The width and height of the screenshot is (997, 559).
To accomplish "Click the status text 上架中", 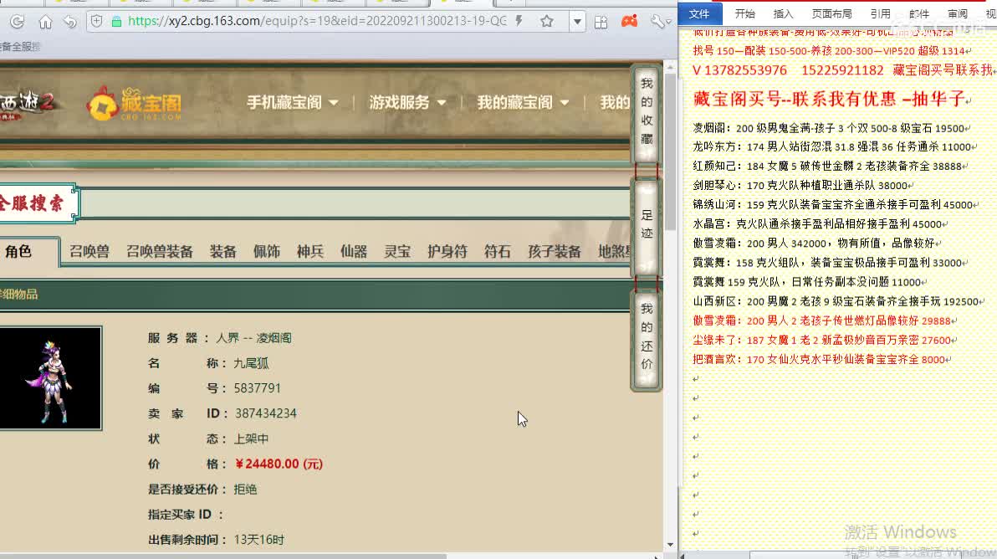I will click(251, 438).
